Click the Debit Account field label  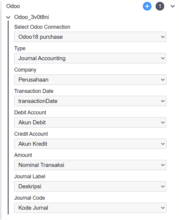coord(30,112)
